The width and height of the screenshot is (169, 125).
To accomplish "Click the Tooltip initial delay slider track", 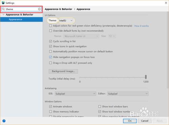I will click(113, 77).
